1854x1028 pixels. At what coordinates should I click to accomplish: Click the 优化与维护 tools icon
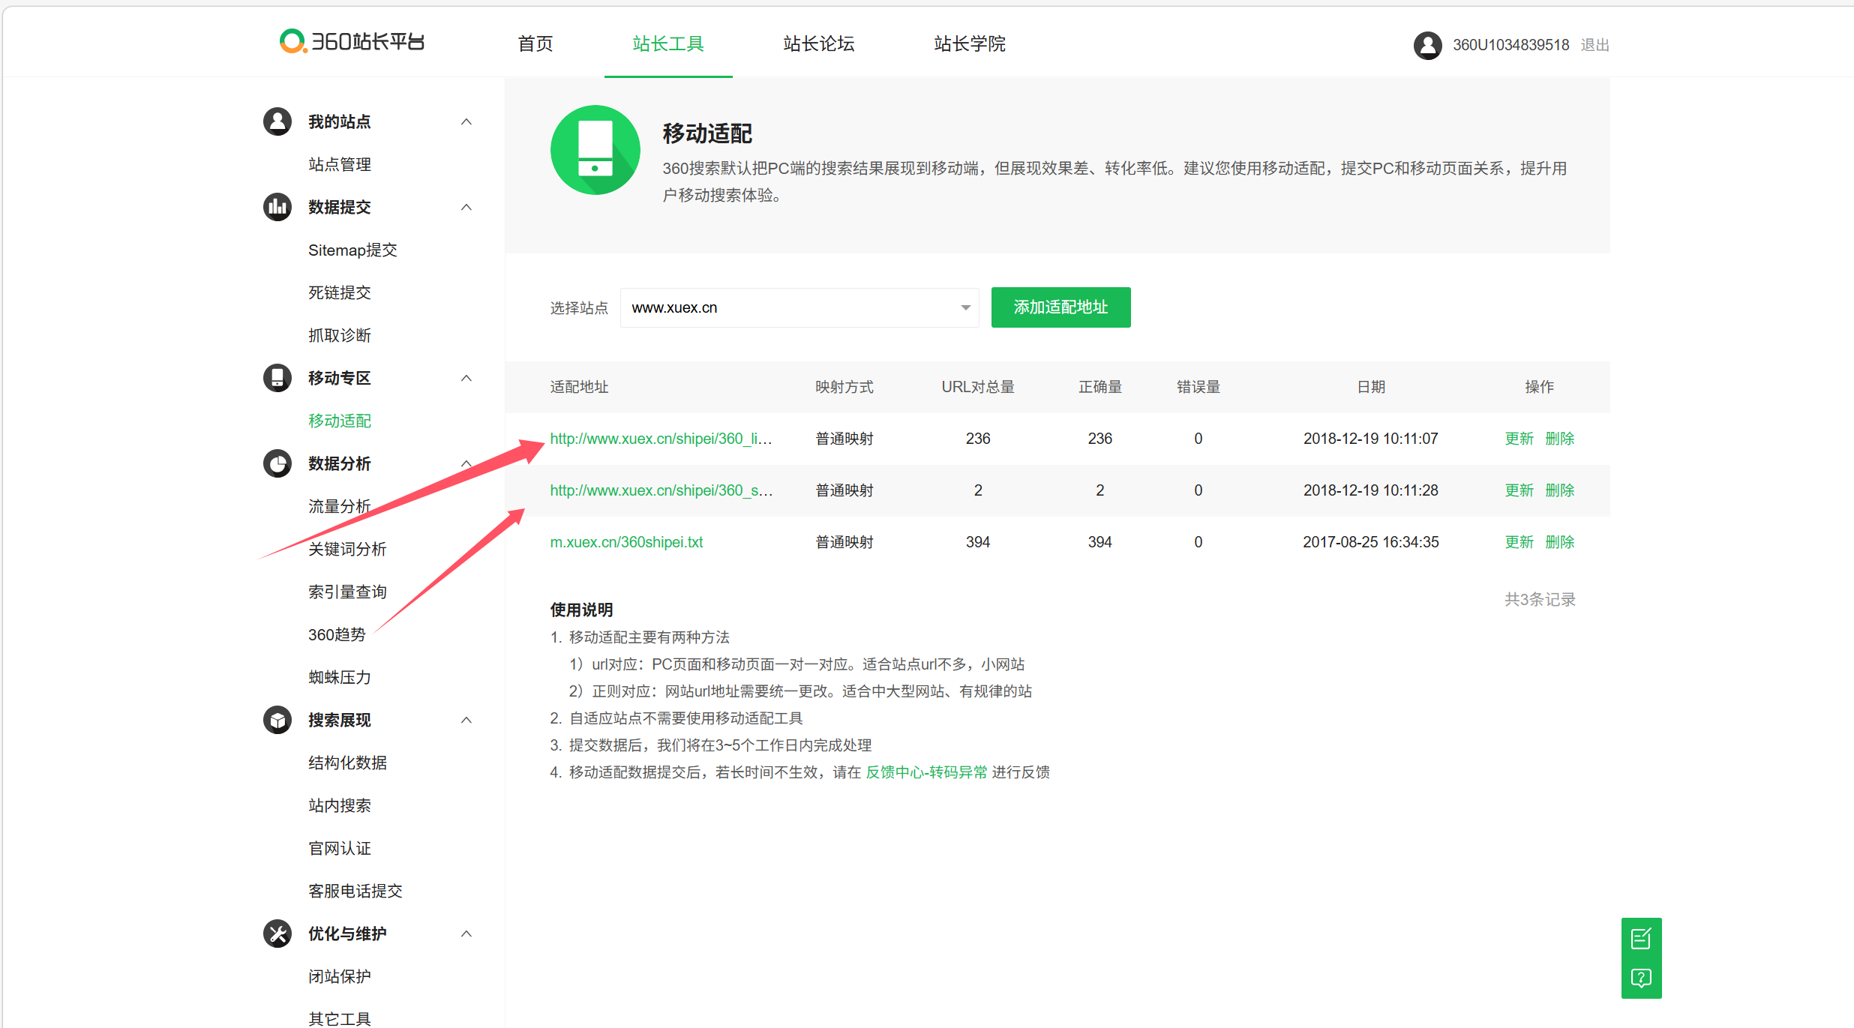coord(277,934)
